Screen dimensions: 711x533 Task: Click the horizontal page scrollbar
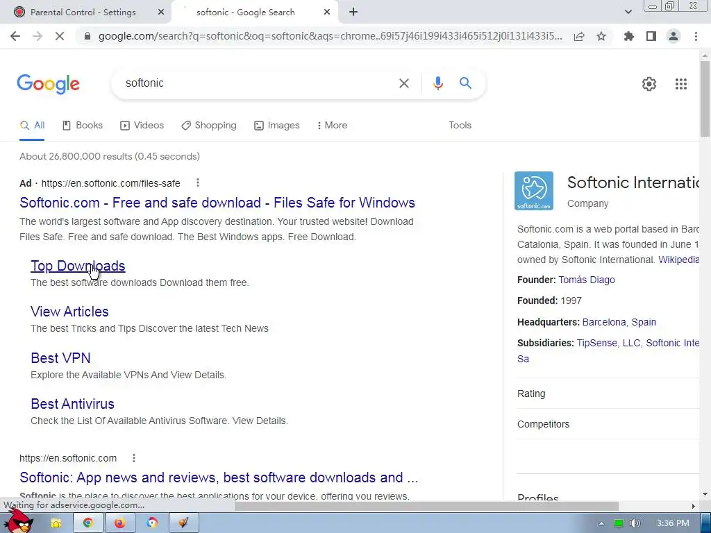[426, 506]
